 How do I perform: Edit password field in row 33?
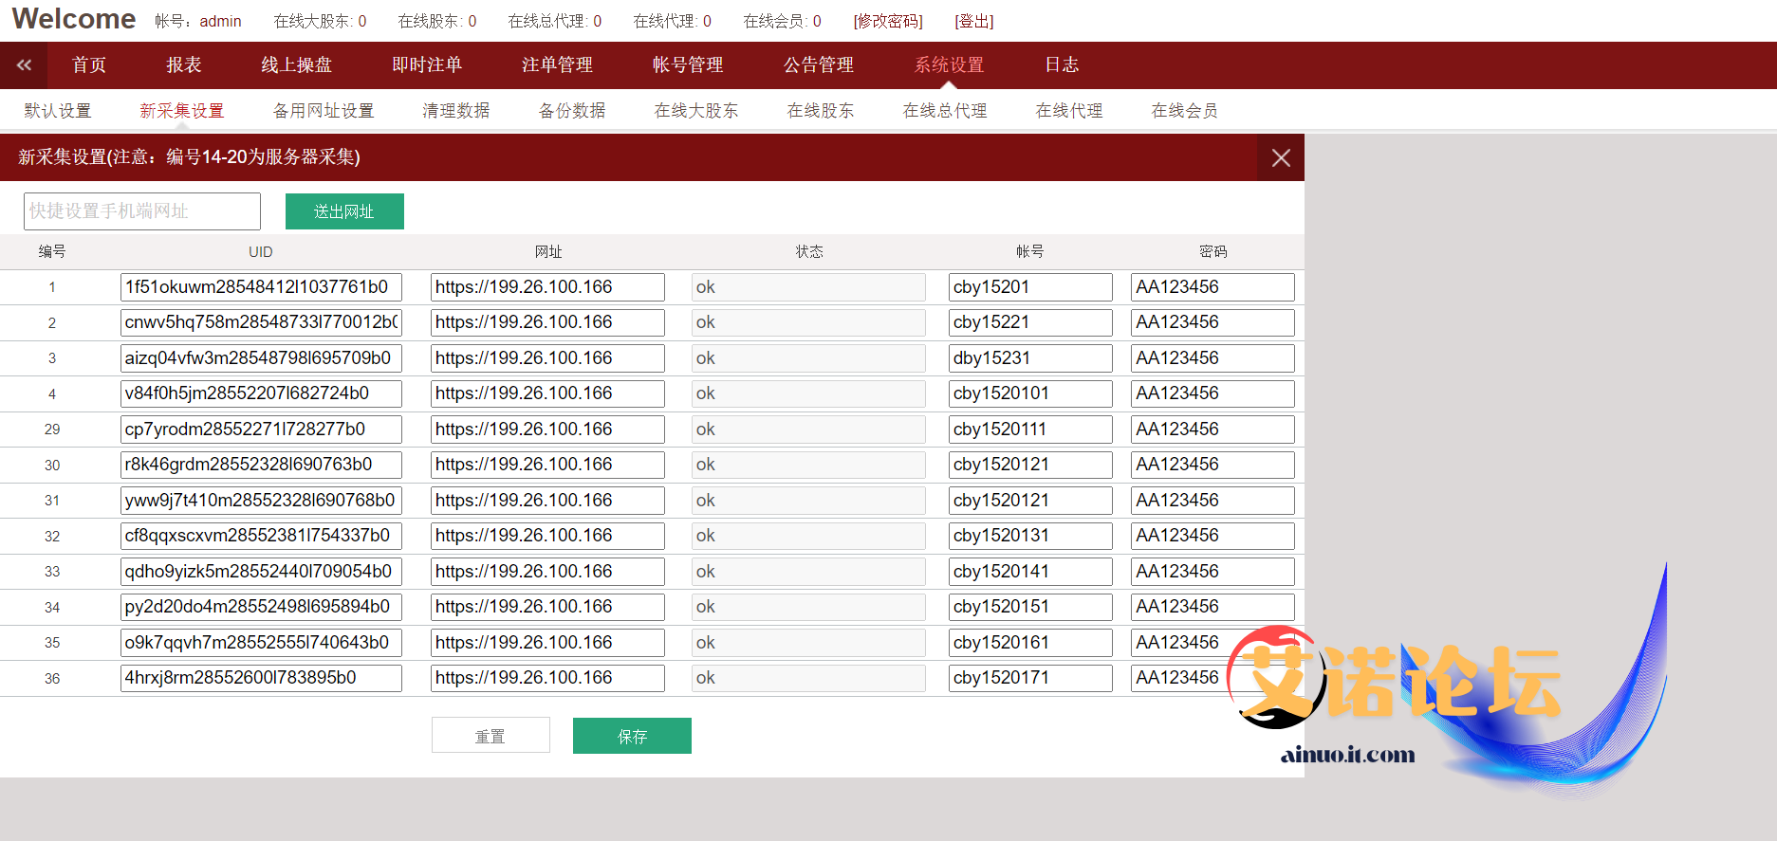(x=1212, y=572)
